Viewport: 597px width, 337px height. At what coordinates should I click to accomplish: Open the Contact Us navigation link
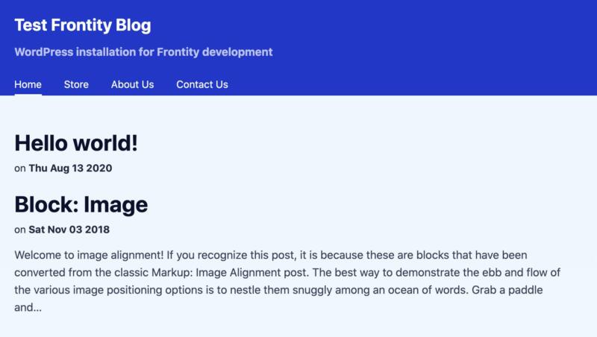[202, 84]
